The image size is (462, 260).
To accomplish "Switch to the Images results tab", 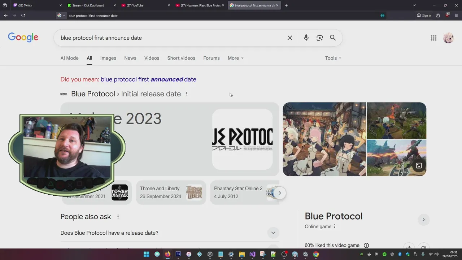I will 108,58.
